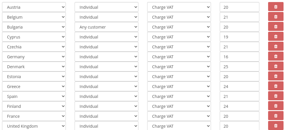Delete the Cyprus VAT rule
This screenshot has width=285, height=130.
[x=276, y=37]
